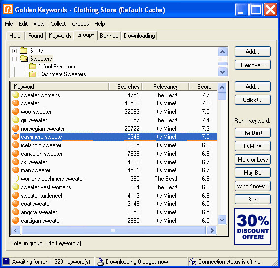Click the help question mark icon in status bar
Viewport: 280px width, 268px height.
(6, 261)
